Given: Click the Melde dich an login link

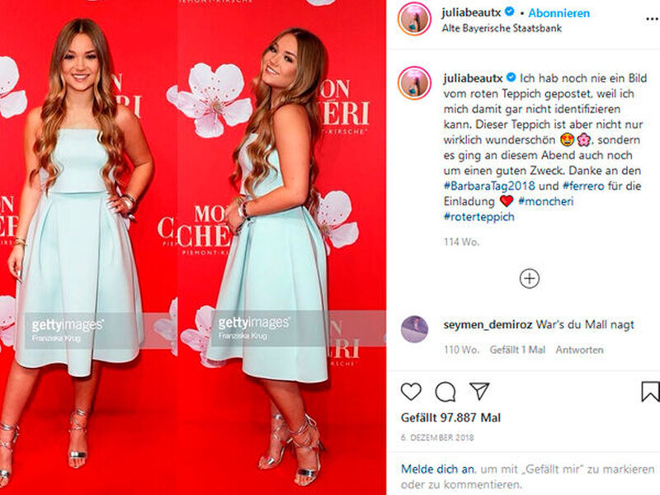Looking at the screenshot, I should coord(438,469).
